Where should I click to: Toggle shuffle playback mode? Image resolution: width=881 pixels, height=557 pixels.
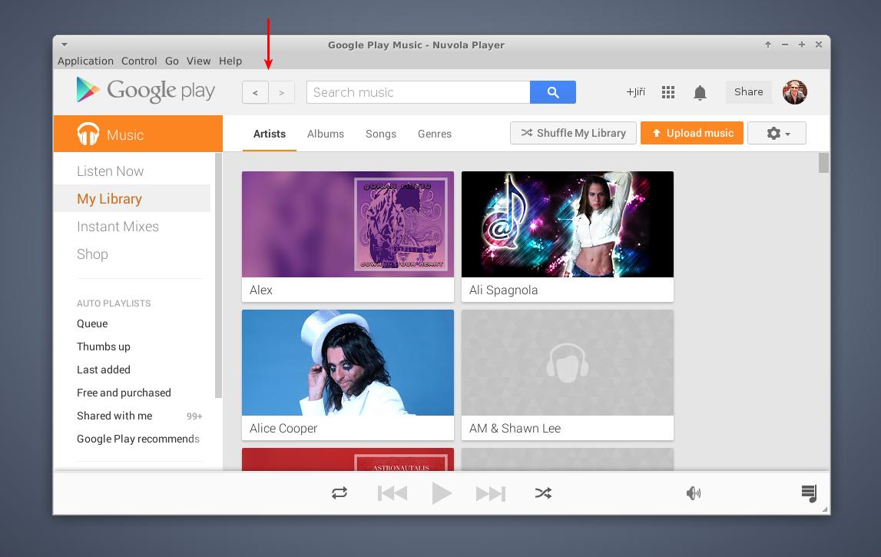coord(544,493)
